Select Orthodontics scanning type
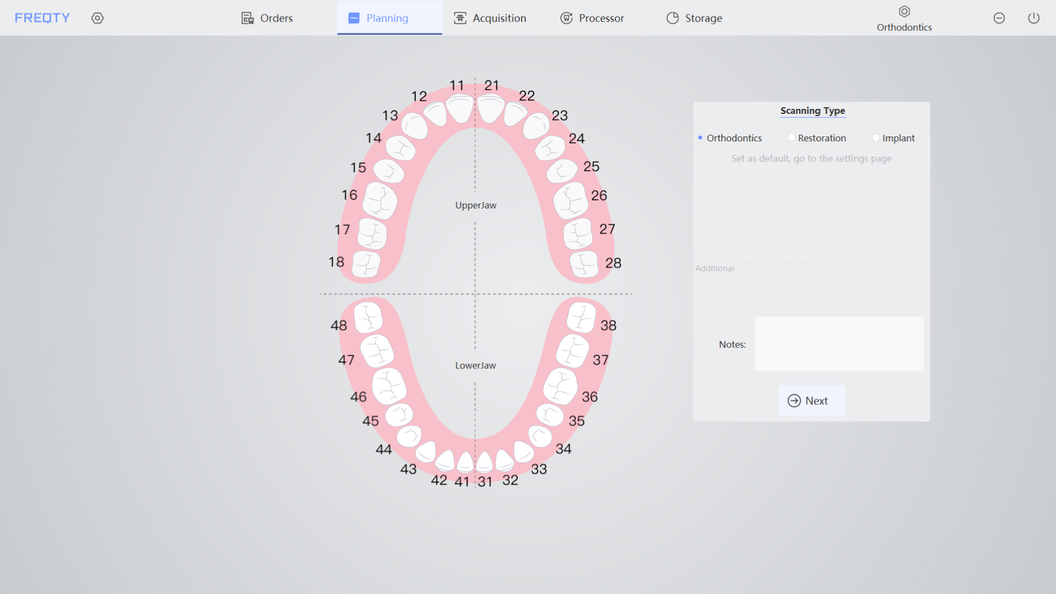 700,138
